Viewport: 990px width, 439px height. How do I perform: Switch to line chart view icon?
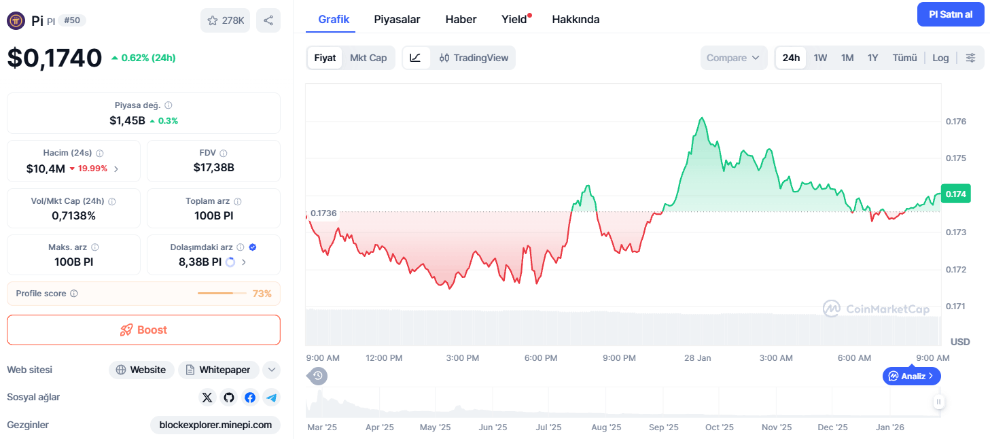[415, 58]
